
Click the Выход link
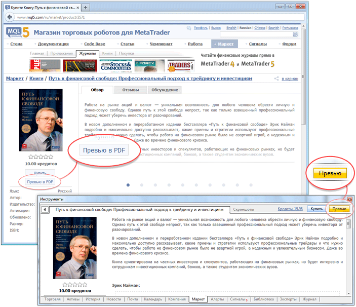[216, 28]
